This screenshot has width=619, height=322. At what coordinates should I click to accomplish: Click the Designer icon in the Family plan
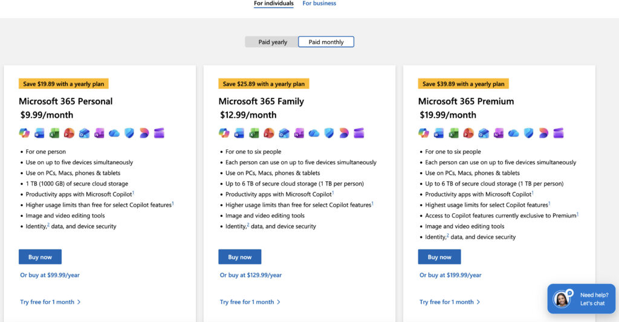344,133
